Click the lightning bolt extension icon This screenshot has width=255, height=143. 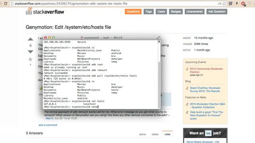tap(237, 4)
